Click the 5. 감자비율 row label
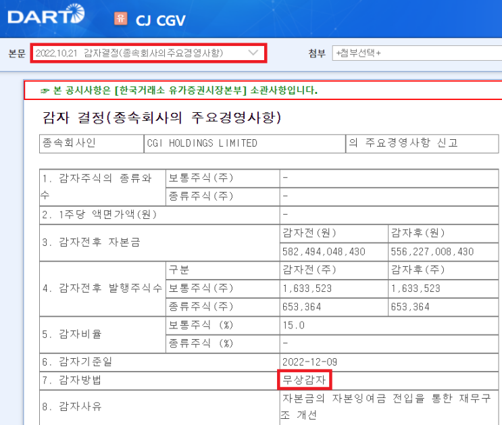The image size is (502, 425). point(72,334)
